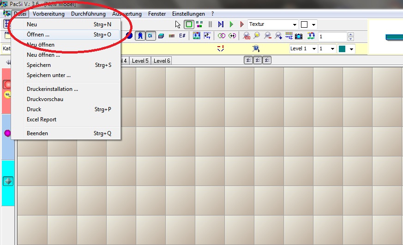This screenshot has width=403, height=245.
Task: Decrease the value with the spinner down arrow
Action: click(351, 39)
